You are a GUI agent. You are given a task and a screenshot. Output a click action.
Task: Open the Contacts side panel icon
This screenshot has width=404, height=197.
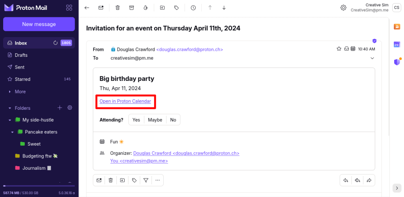[x=397, y=26]
